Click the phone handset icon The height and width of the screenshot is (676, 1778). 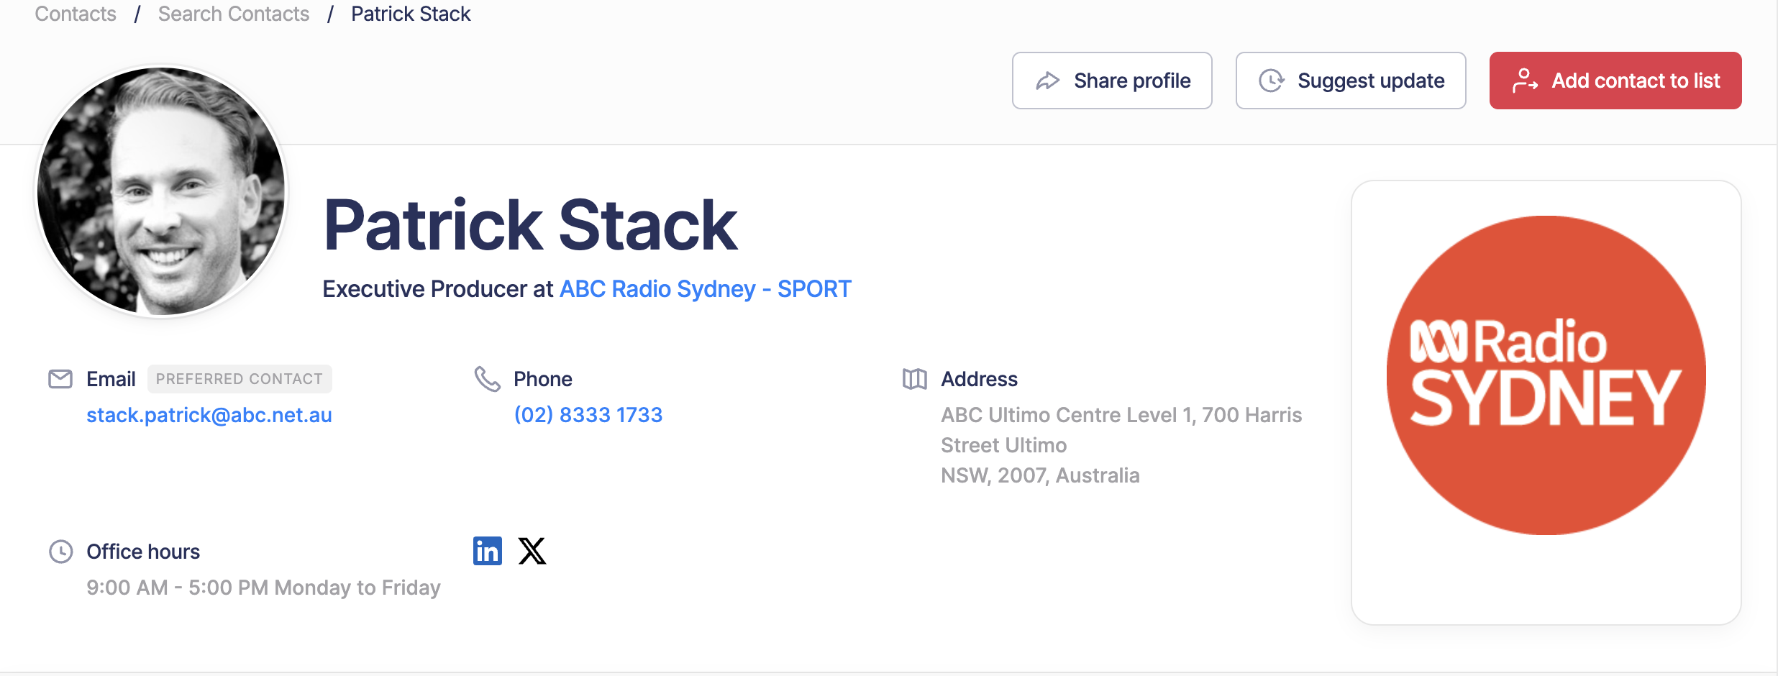pyautogui.click(x=487, y=379)
